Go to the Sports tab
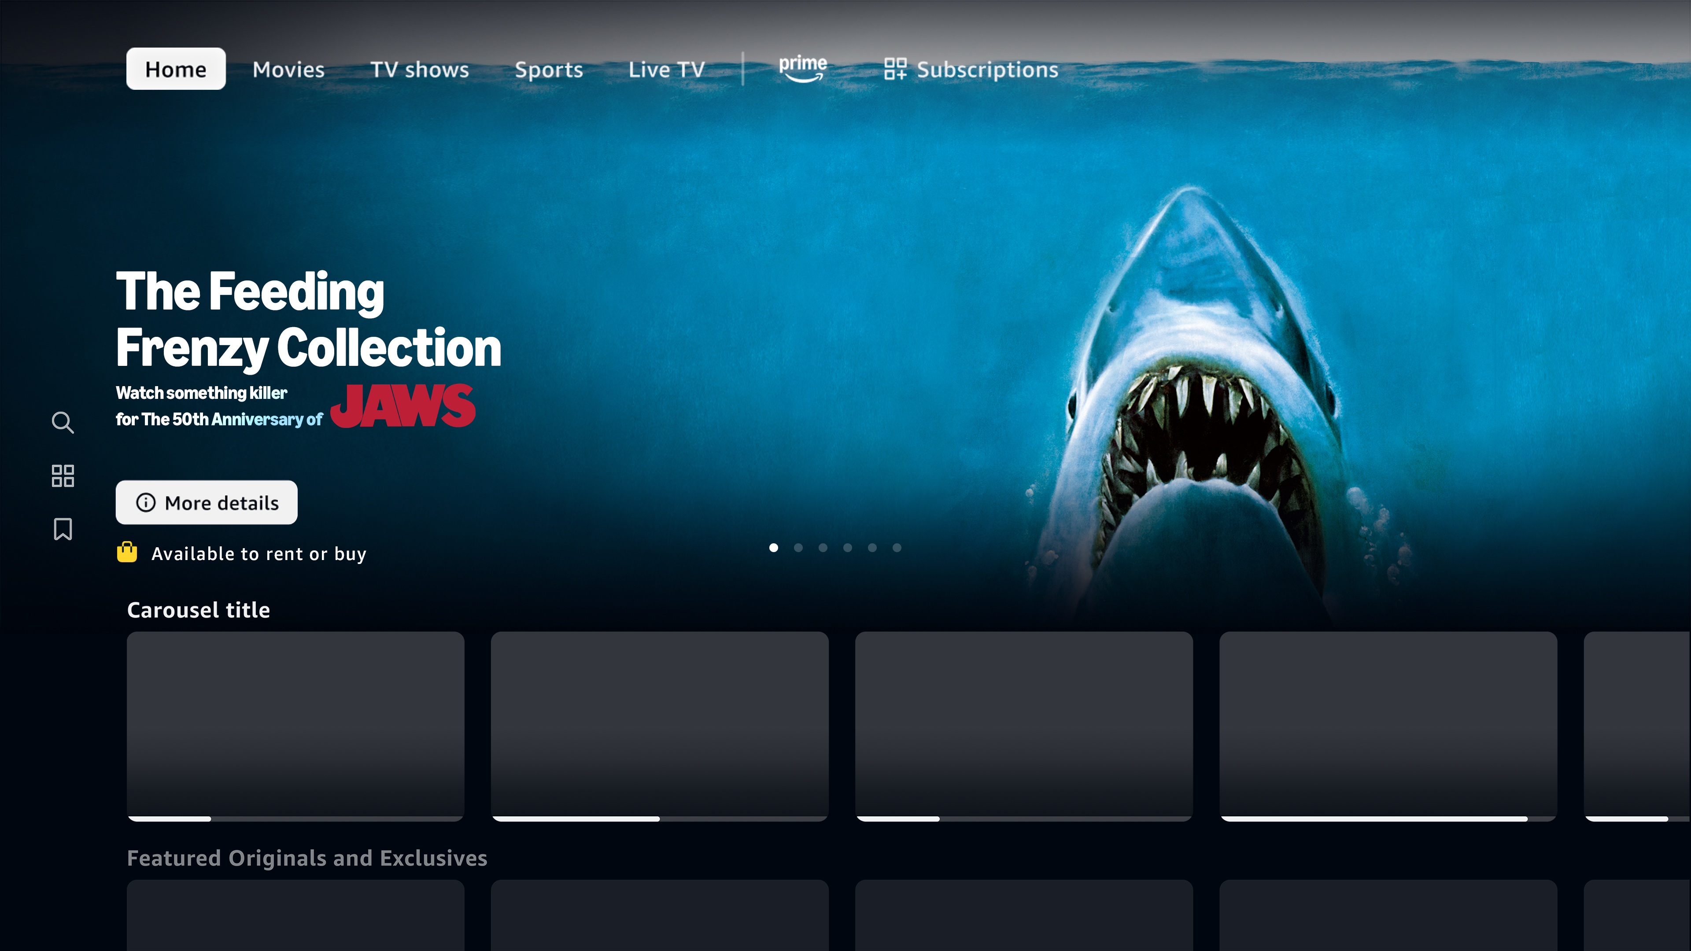 click(549, 70)
